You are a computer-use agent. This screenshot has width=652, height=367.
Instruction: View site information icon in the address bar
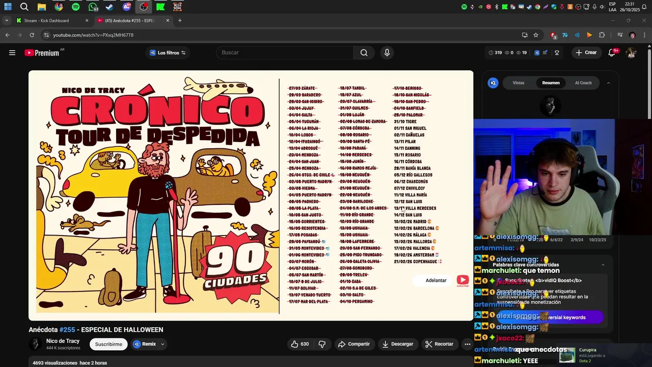point(46,35)
